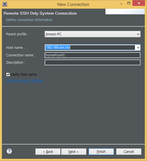Image resolution: width=147 pixels, height=161 pixels.
Task: Proceed with the Next button
Action: [x=74, y=151]
